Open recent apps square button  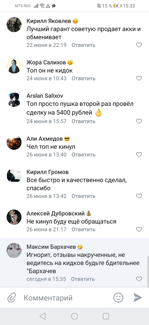[x=106, y=316]
